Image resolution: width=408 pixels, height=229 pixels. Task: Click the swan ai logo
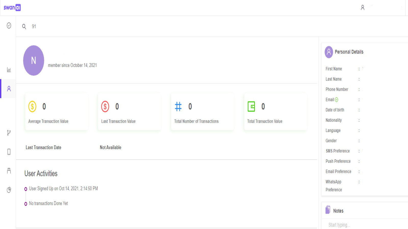click(x=12, y=8)
